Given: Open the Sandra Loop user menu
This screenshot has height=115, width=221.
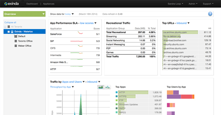Looking at the screenshot, I should [175, 4].
